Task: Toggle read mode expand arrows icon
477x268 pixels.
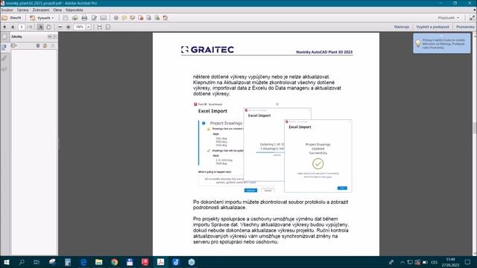Action: tap(472, 18)
